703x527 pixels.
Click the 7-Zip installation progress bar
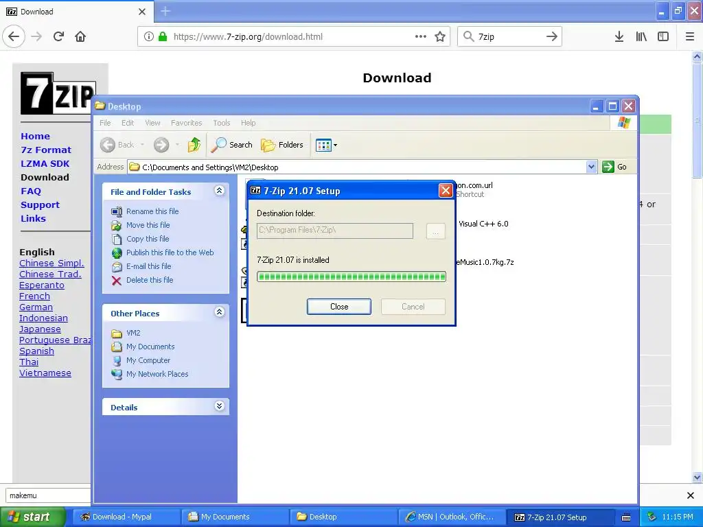(x=351, y=277)
